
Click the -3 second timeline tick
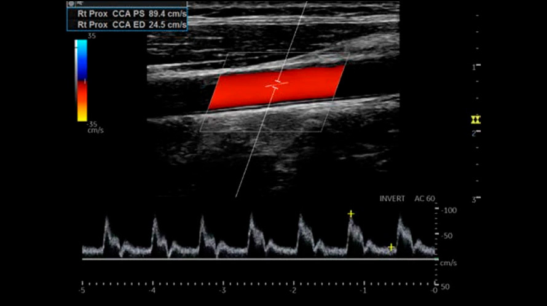[223, 289]
